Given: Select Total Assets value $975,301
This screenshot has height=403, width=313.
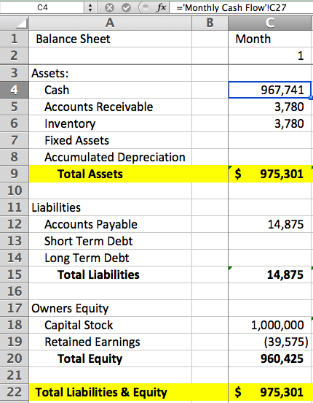Looking at the screenshot, I should point(270,174).
